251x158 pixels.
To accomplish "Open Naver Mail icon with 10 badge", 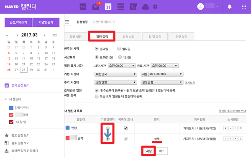I will point(96,7).
